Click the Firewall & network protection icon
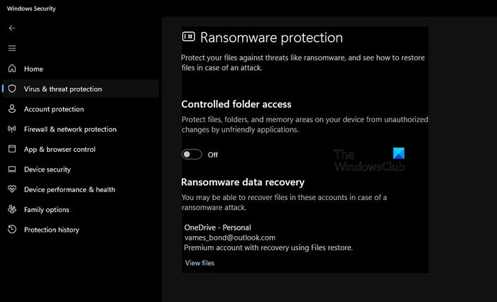This screenshot has width=497, height=302. 11,130
